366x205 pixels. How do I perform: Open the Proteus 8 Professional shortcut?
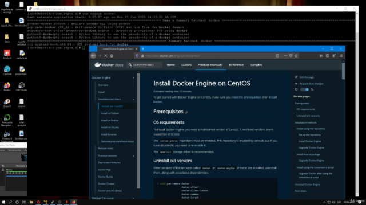tap(7, 137)
